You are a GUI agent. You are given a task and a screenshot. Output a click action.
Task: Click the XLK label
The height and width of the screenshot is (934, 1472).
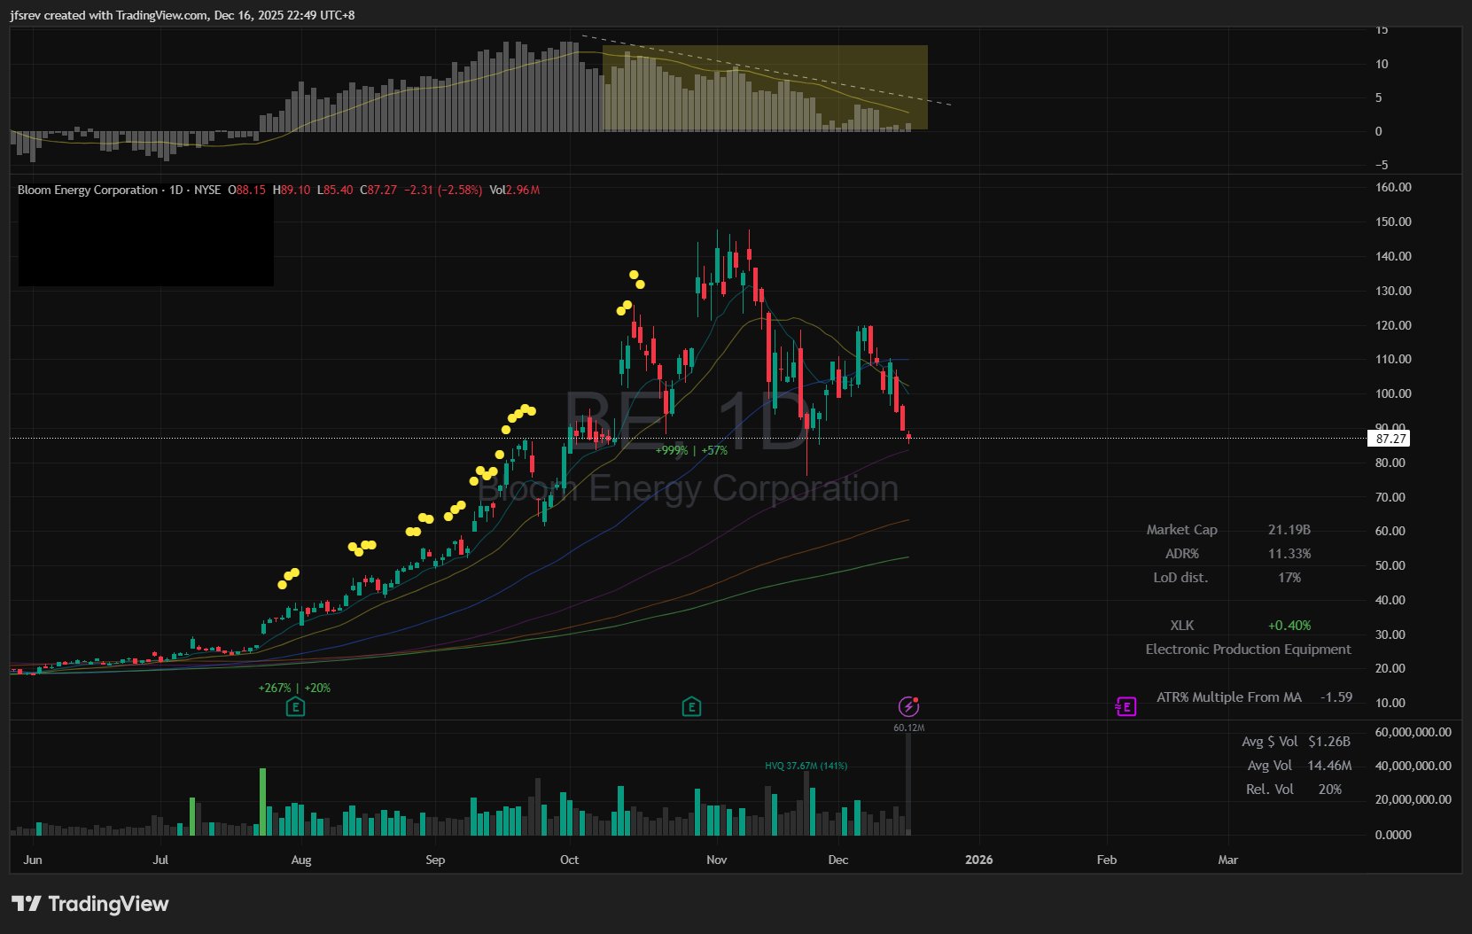pos(1182,626)
